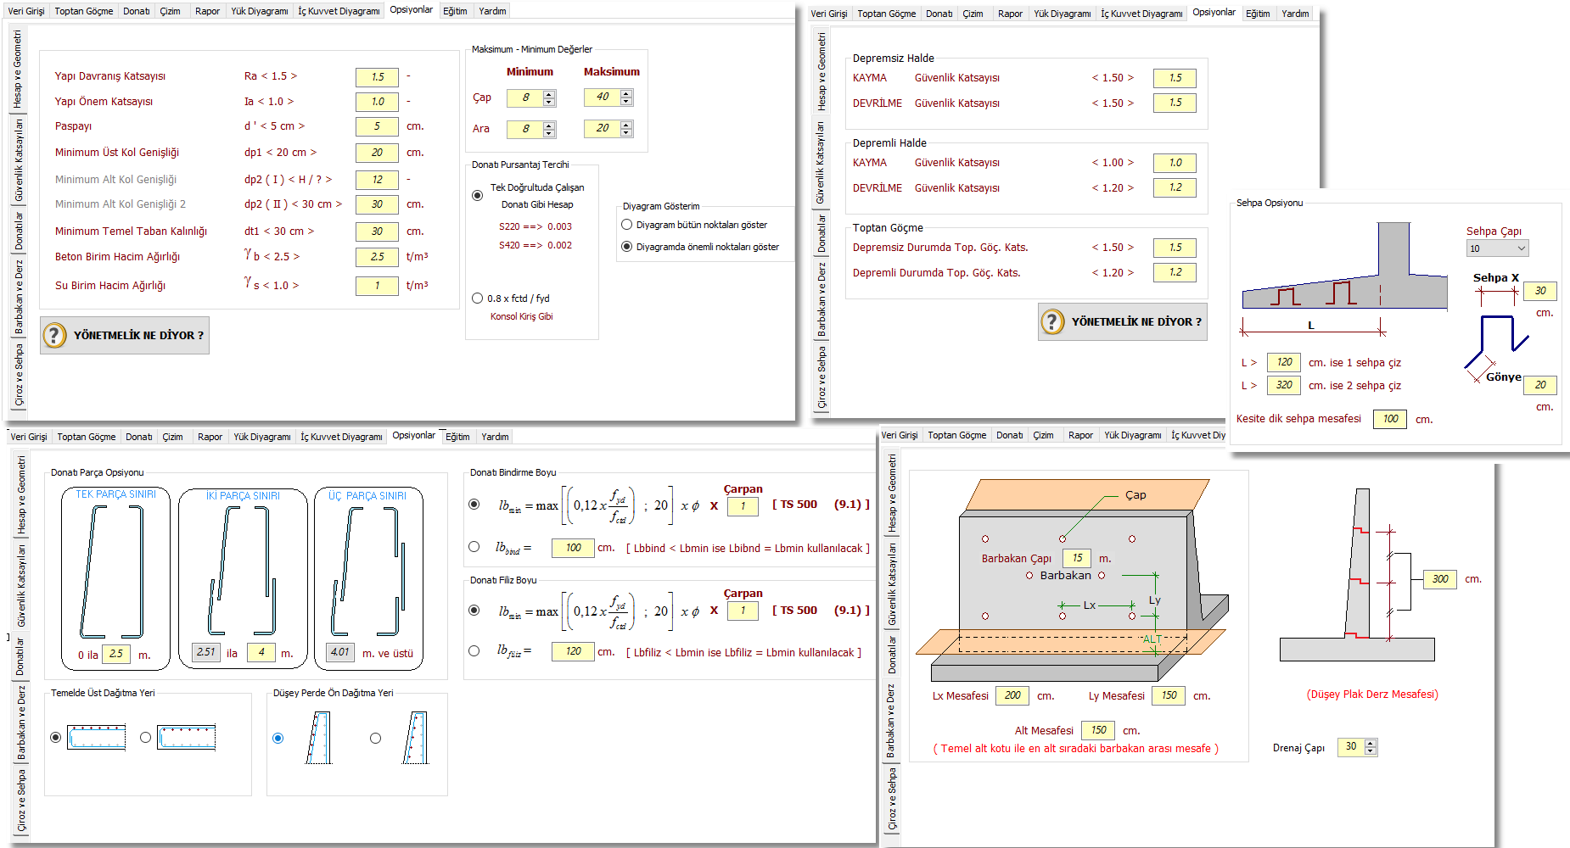Edit Beton Birim Hacim Ağırlığı field
Image resolution: width=1570 pixels, height=848 pixels.
point(377,257)
